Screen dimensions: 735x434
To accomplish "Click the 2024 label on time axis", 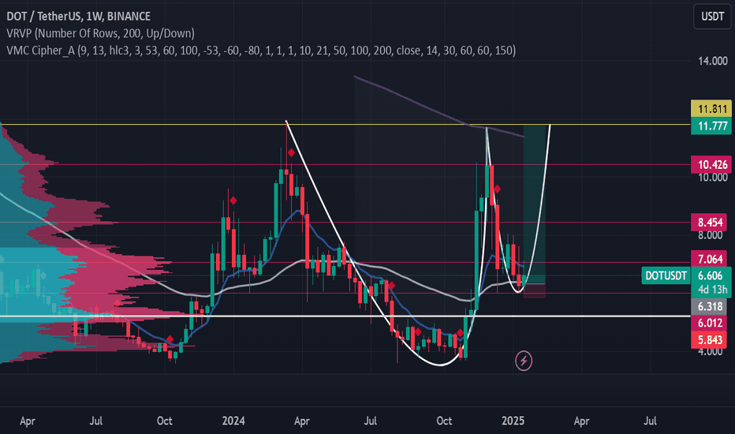I will click(x=233, y=421).
